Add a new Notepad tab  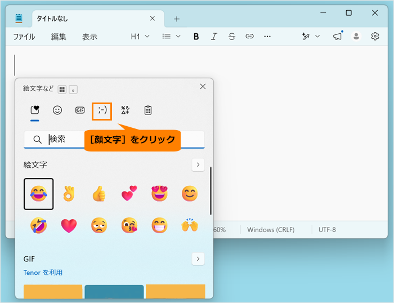(x=177, y=19)
